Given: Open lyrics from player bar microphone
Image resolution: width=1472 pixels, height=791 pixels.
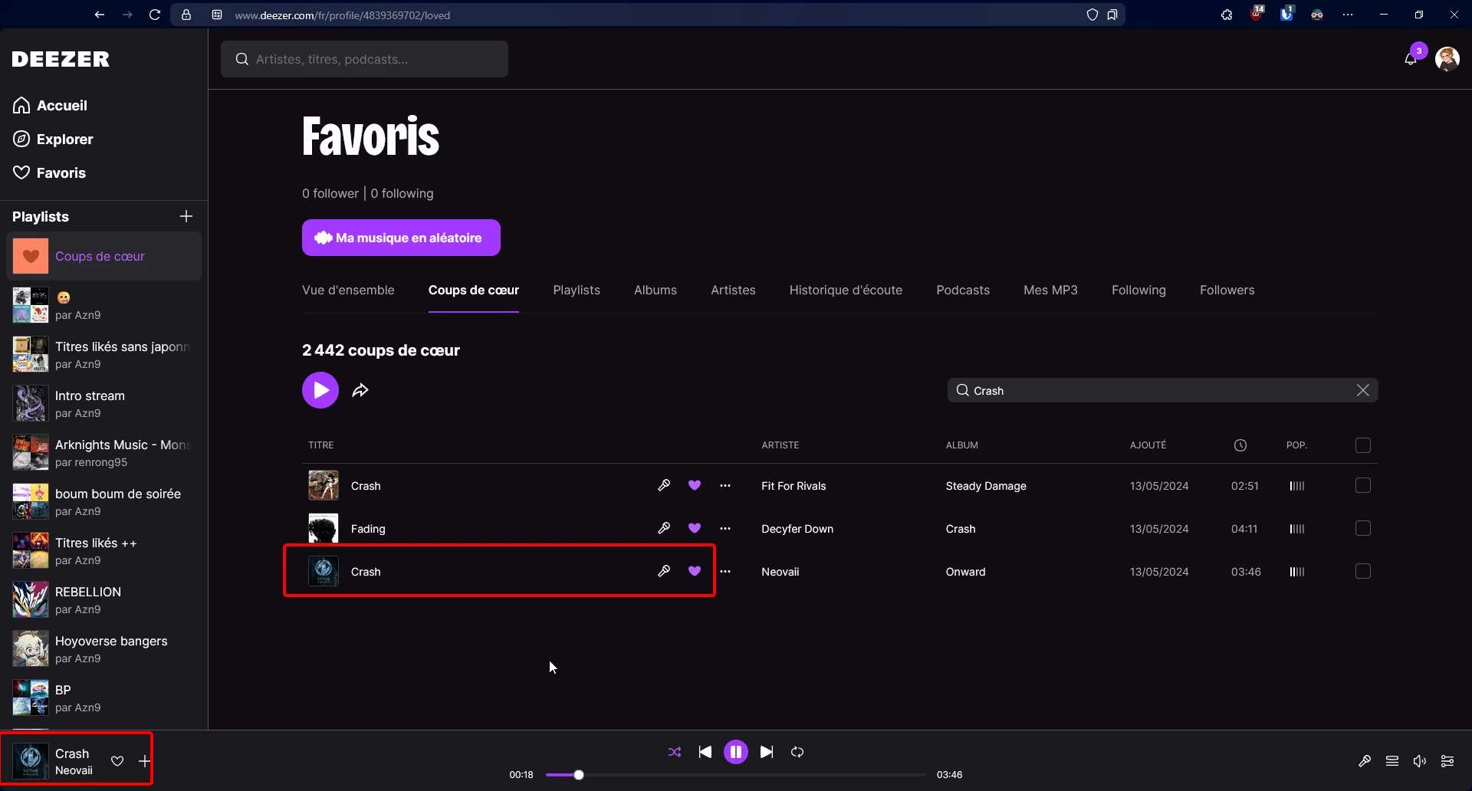Looking at the screenshot, I should (x=1365, y=761).
